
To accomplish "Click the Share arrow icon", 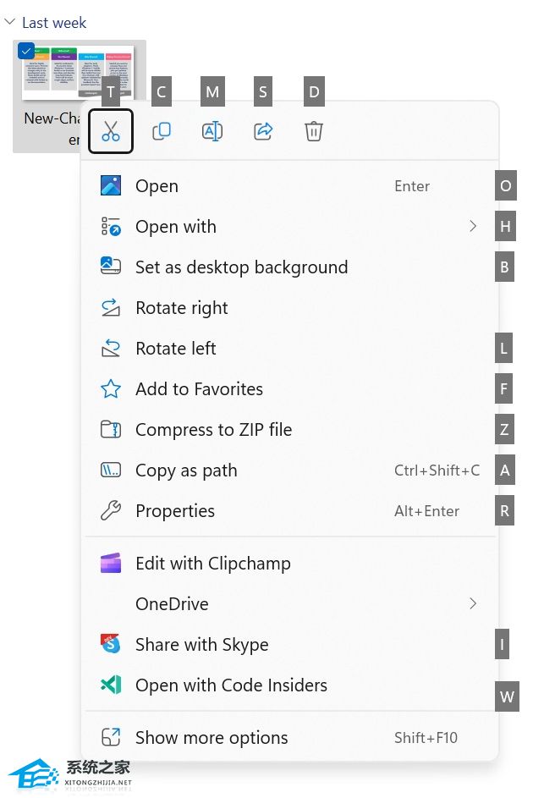I will point(263,131).
